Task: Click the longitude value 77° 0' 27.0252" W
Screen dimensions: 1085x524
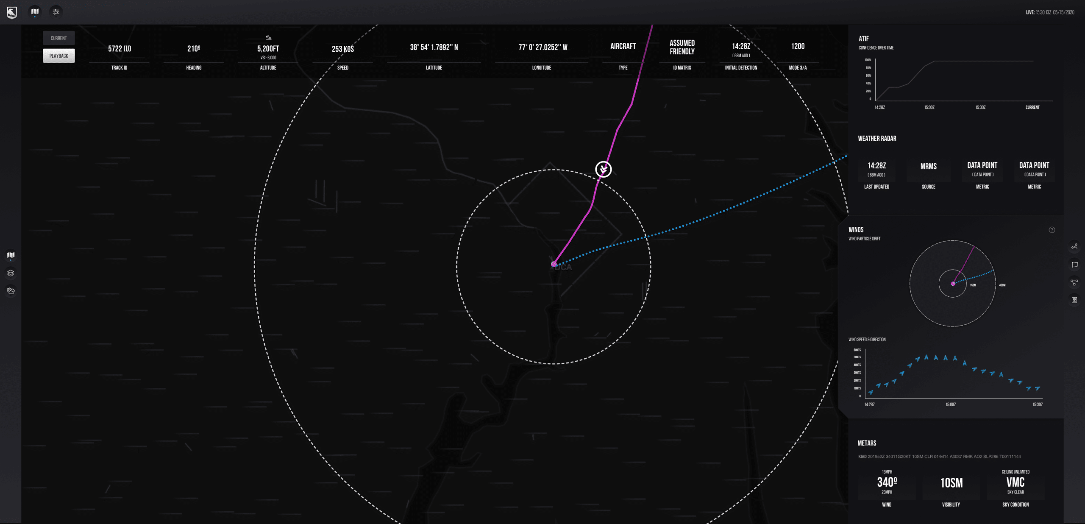Action: click(x=543, y=47)
